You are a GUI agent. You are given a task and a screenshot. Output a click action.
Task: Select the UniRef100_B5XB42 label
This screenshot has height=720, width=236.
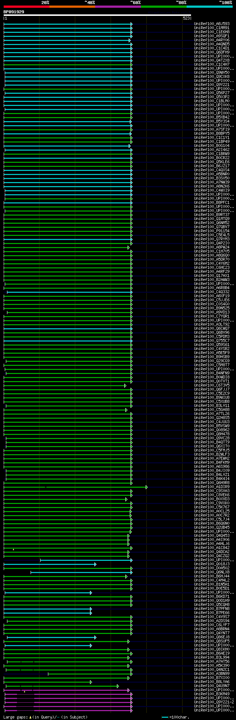tap(212, 117)
